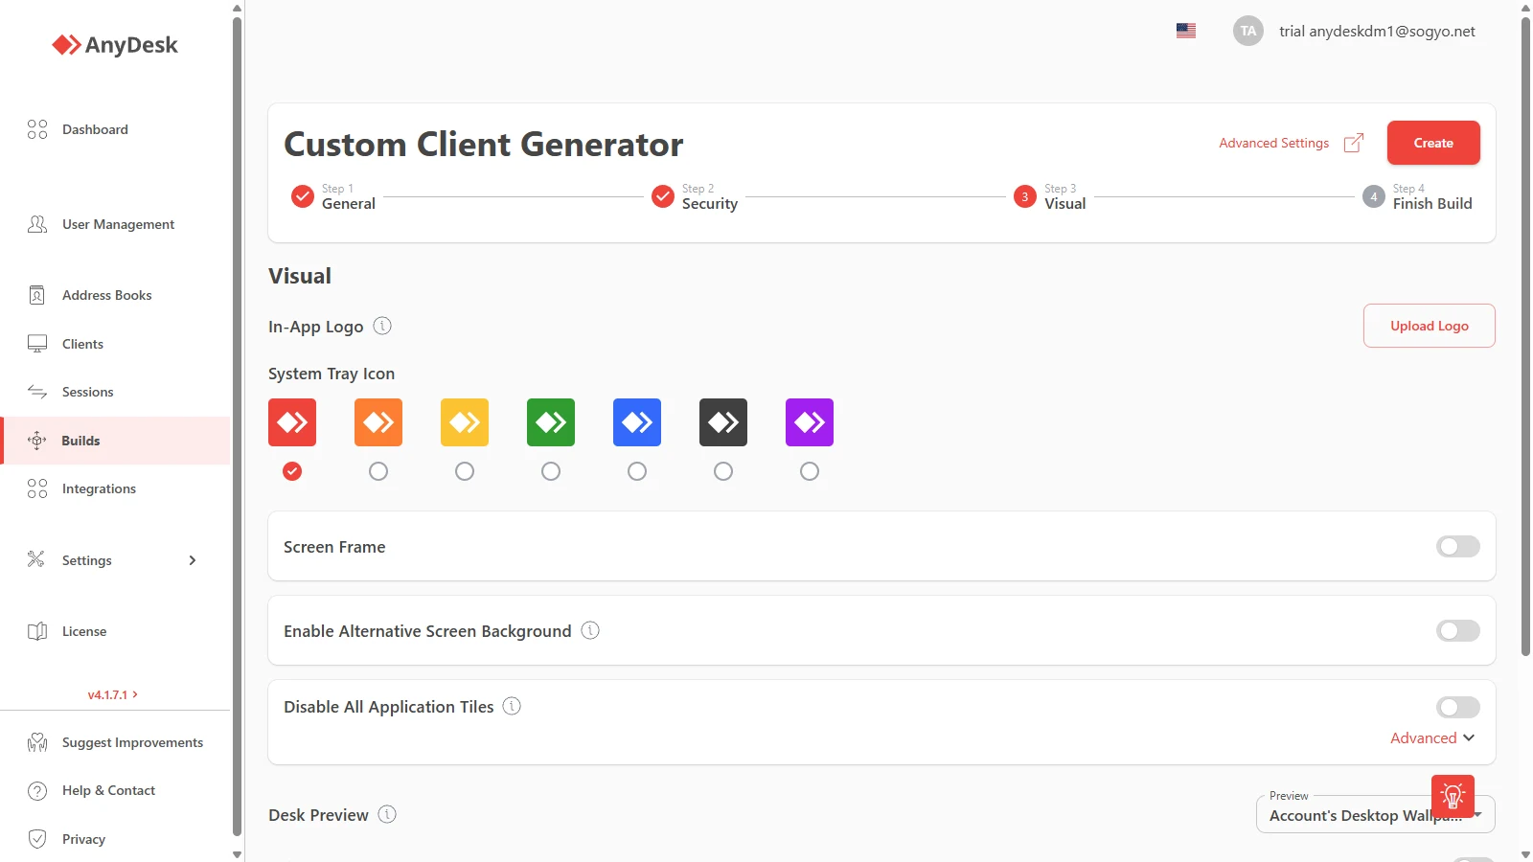Image resolution: width=1533 pixels, height=862 pixels.
Task: Open User Management page
Action: tap(118, 224)
